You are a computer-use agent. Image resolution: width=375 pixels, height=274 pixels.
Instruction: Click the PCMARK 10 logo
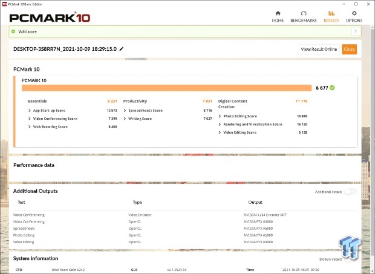50,18
